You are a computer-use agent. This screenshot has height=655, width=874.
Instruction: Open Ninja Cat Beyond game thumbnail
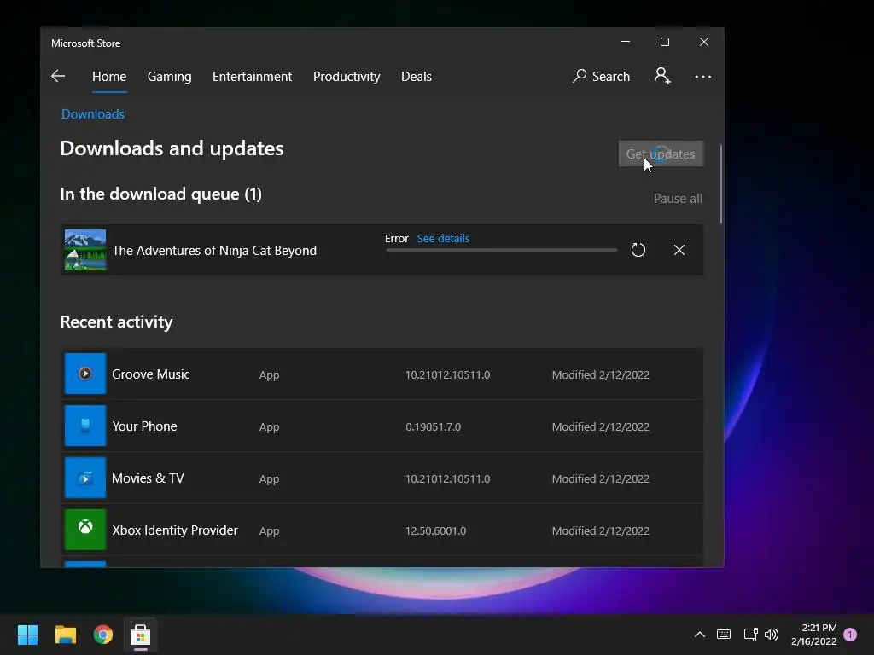click(x=85, y=250)
